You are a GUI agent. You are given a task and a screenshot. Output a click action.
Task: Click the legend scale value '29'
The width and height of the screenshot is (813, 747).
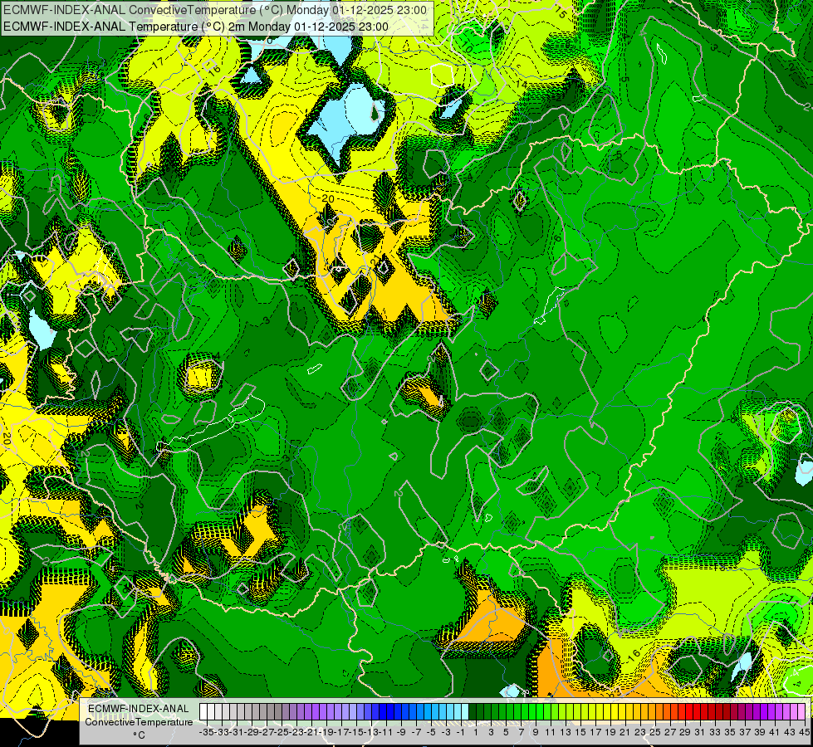coord(685,732)
